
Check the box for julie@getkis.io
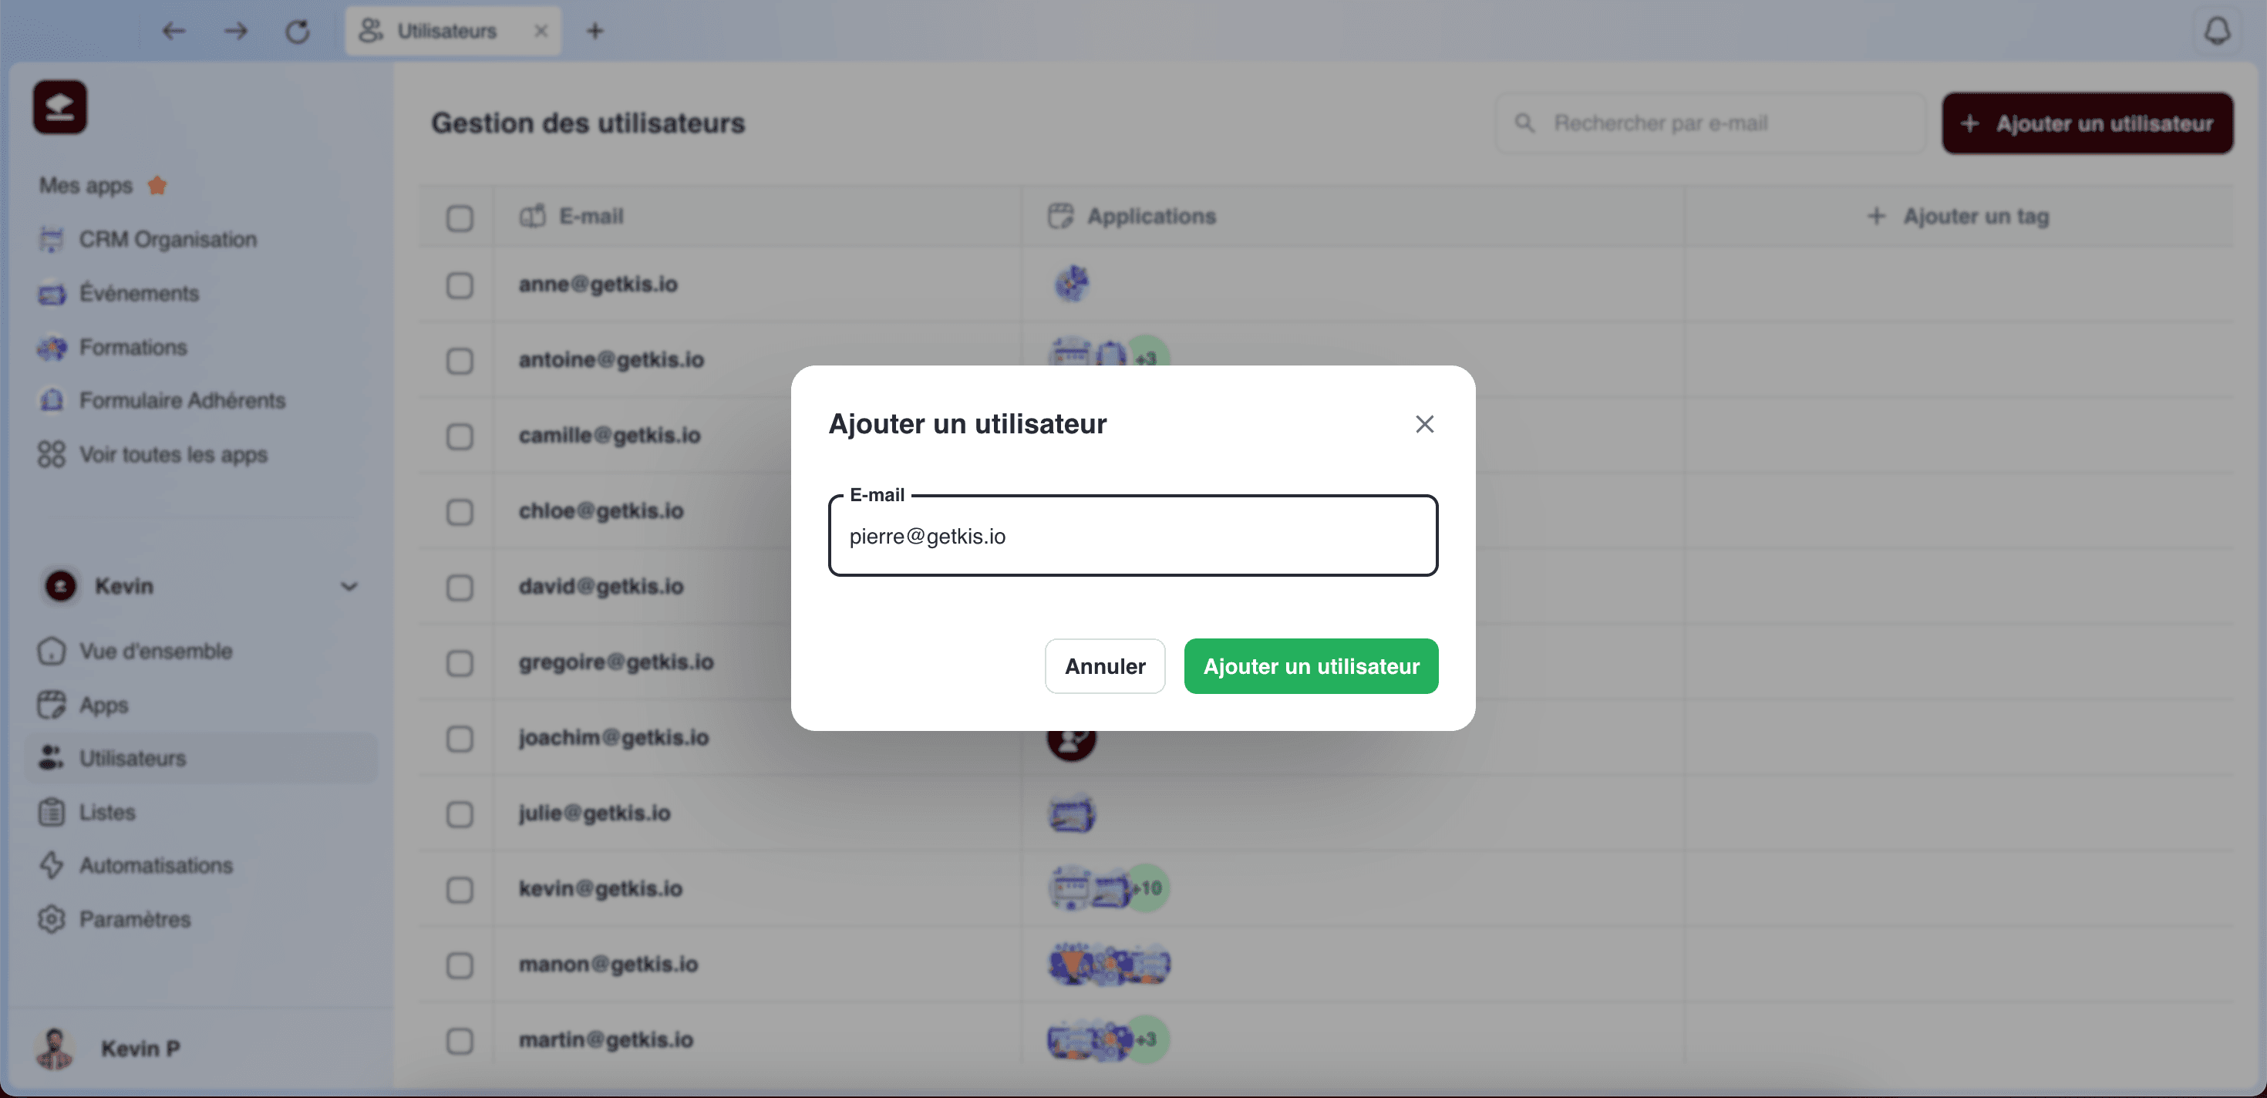(x=460, y=815)
